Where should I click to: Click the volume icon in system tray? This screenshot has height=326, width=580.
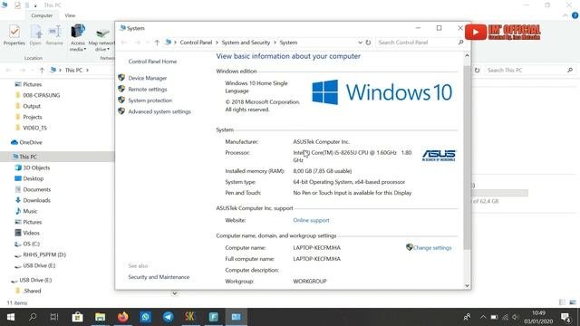coord(516,317)
